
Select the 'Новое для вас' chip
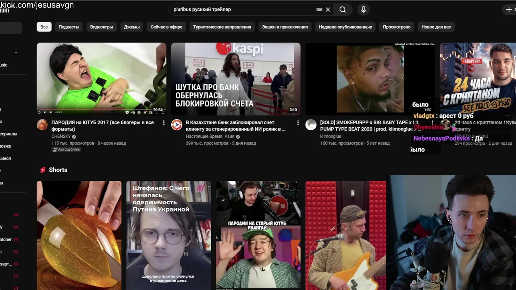coord(436,27)
